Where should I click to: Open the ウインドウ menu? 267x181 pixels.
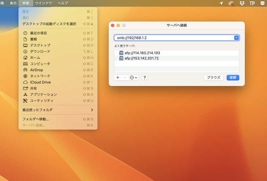[x=44, y=3]
